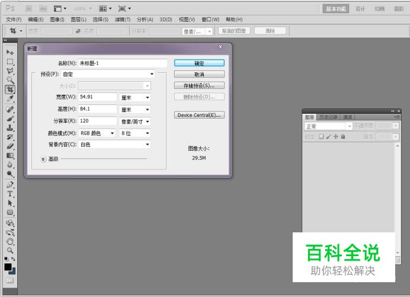
Task: Pick the Lasso tool
Action: click(10, 71)
